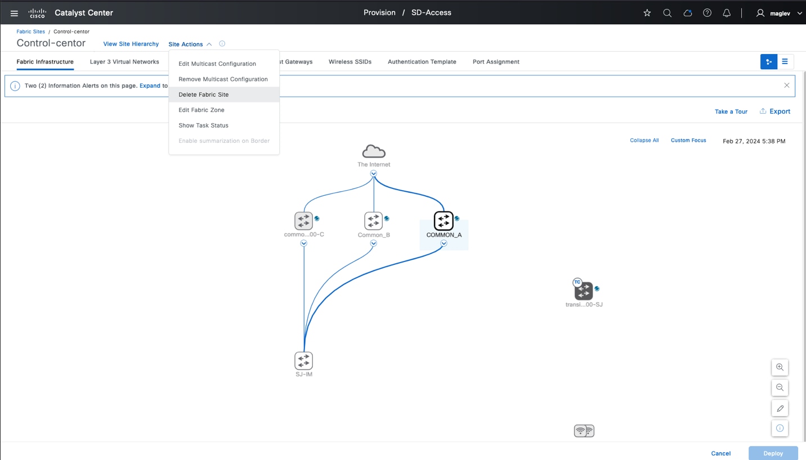
Task: Collapse chevron under The Internet cloud
Action: point(373,174)
